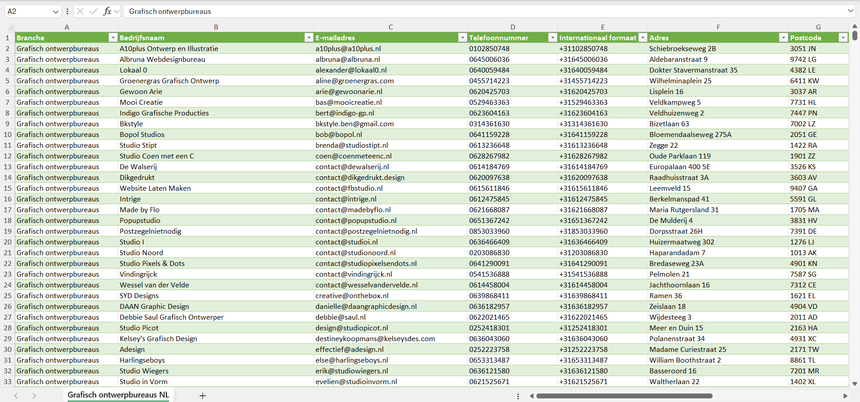Click the horizontal scrollbar right arrow
The height and width of the screenshot is (402, 860).
tap(845, 396)
